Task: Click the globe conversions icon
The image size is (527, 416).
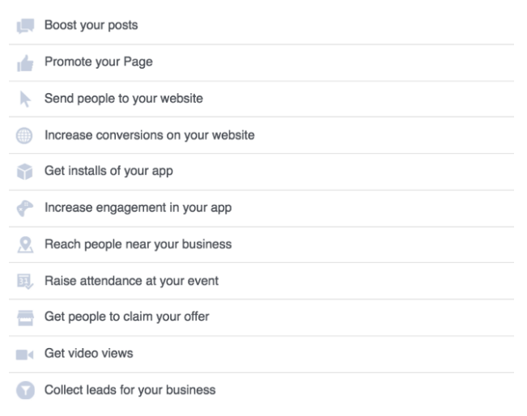Action: pos(26,136)
